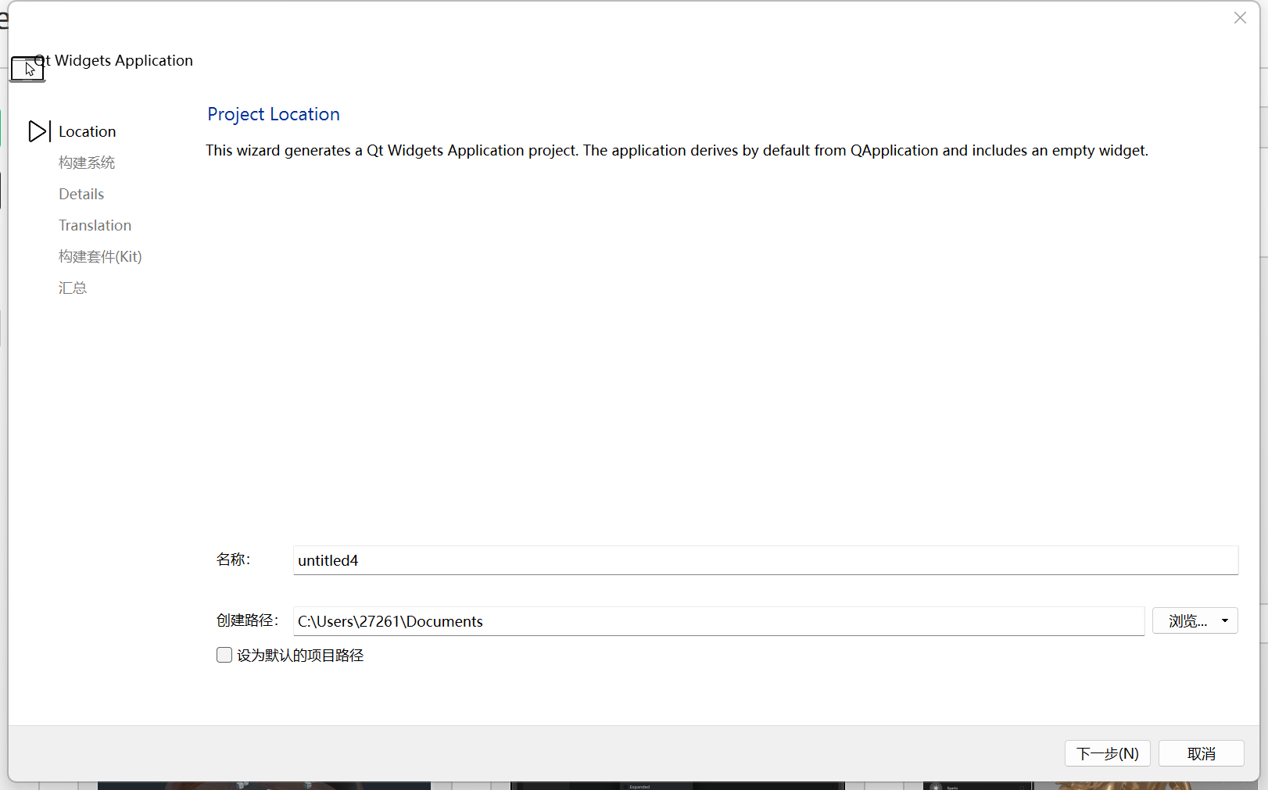Click the Qt Widgets Application wizard icon

pos(27,69)
